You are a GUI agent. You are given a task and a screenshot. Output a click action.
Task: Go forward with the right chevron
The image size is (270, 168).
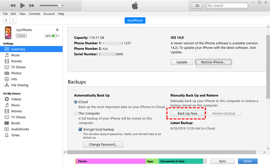point(13,21)
